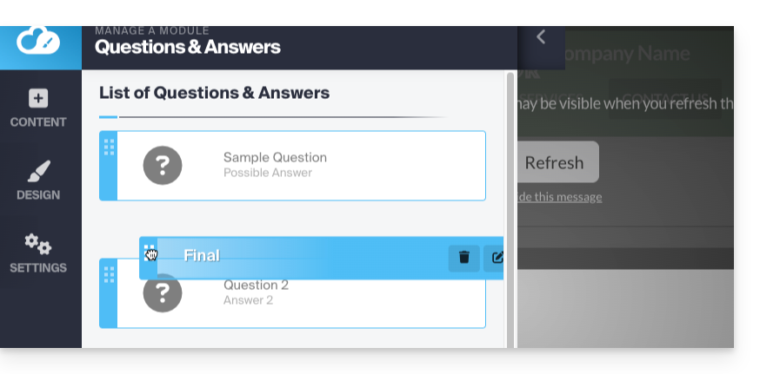The height and width of the screenshot is (374, 760).
Task: Click question mark icon of Sample Question
Action: pyautogui.click(x=163, y=165)
